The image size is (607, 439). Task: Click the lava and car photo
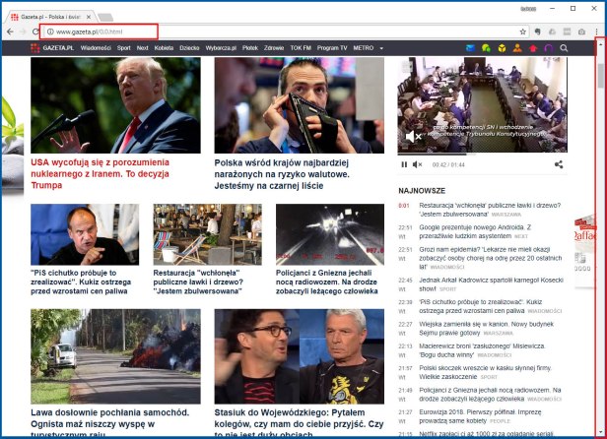(x=115, y=356)
